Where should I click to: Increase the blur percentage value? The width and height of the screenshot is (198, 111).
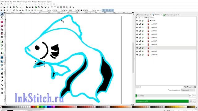pos(195,96)
